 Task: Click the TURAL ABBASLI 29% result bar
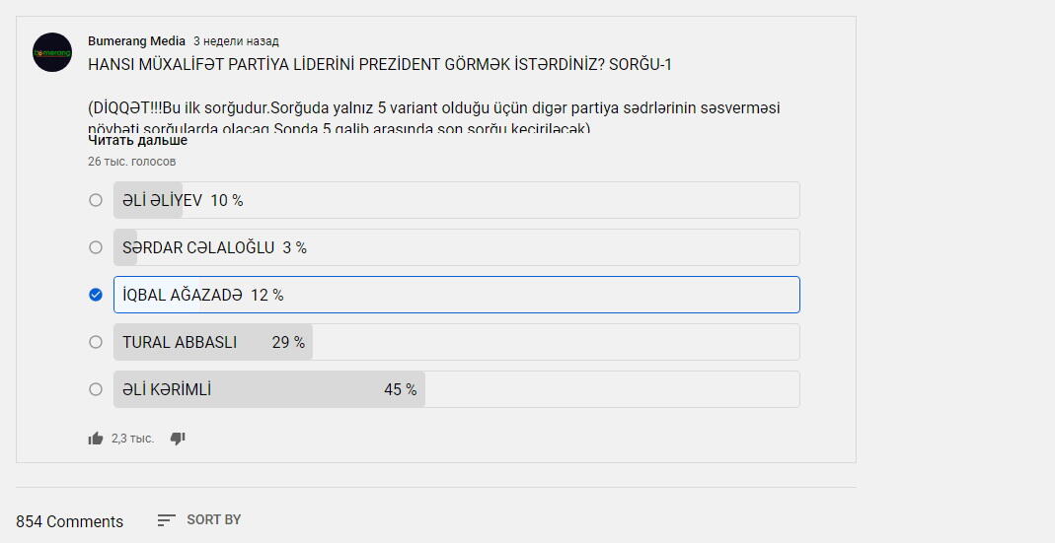(x=457, y=342)
